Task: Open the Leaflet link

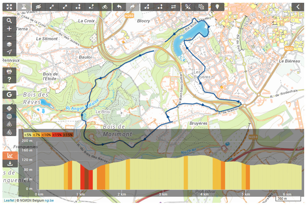Action: point(9,200)
